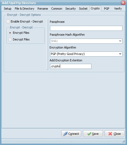Select Decrypt Files radio option
This screenshot has width=127, height=145.
click(10, 39)
